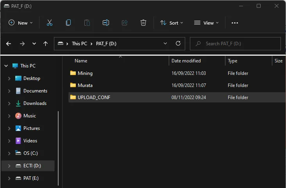Screen dimensions: 286x188
Task: Click the Rename icon
Action: point(106,23)
